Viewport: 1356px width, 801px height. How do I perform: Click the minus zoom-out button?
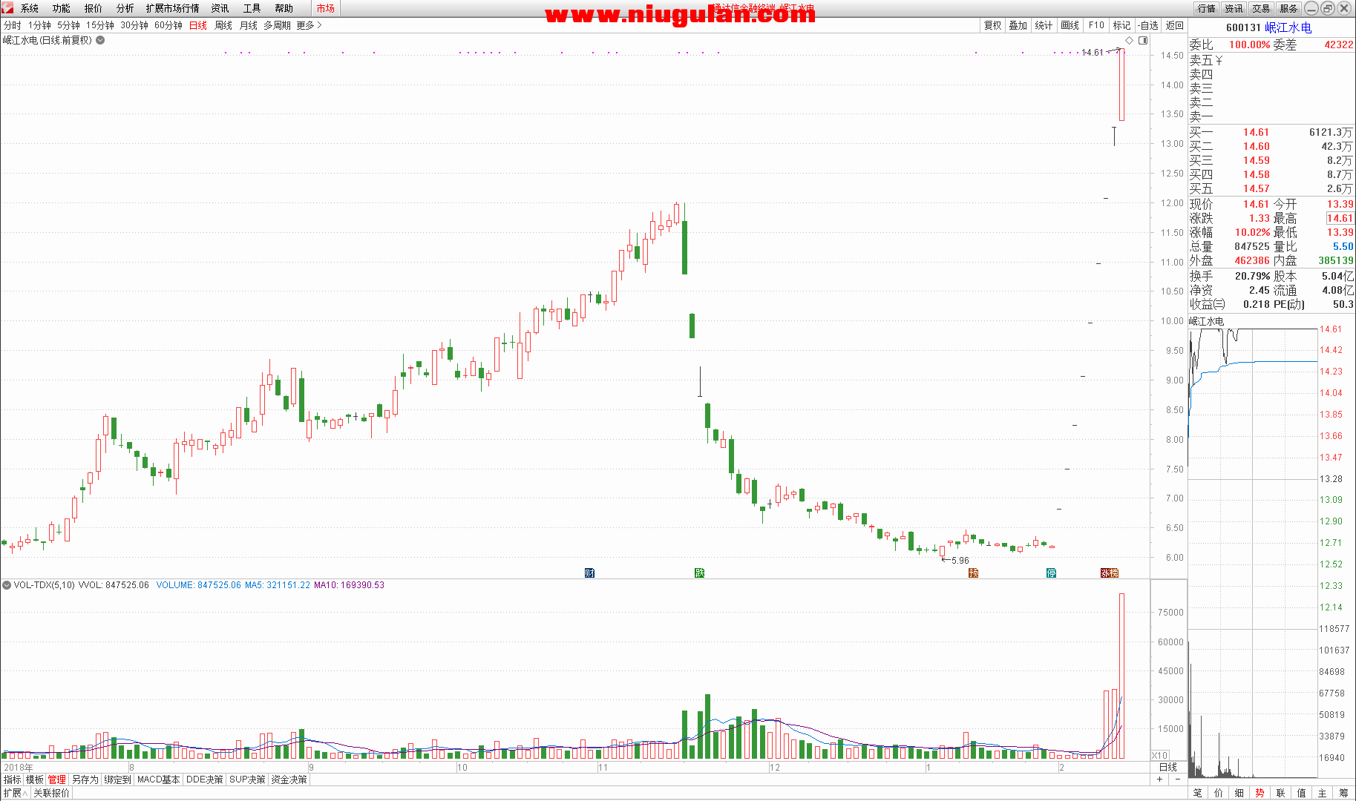click(x=1177, y=779)
